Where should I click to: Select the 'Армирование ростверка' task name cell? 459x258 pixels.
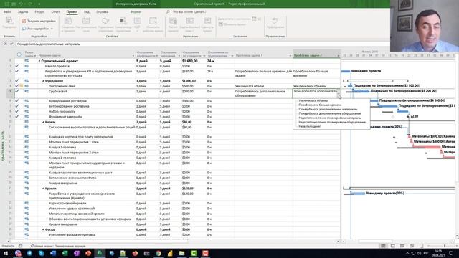coord(87,101)
